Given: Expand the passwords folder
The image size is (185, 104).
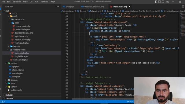Looking at the screenshot, I should 10,19.
